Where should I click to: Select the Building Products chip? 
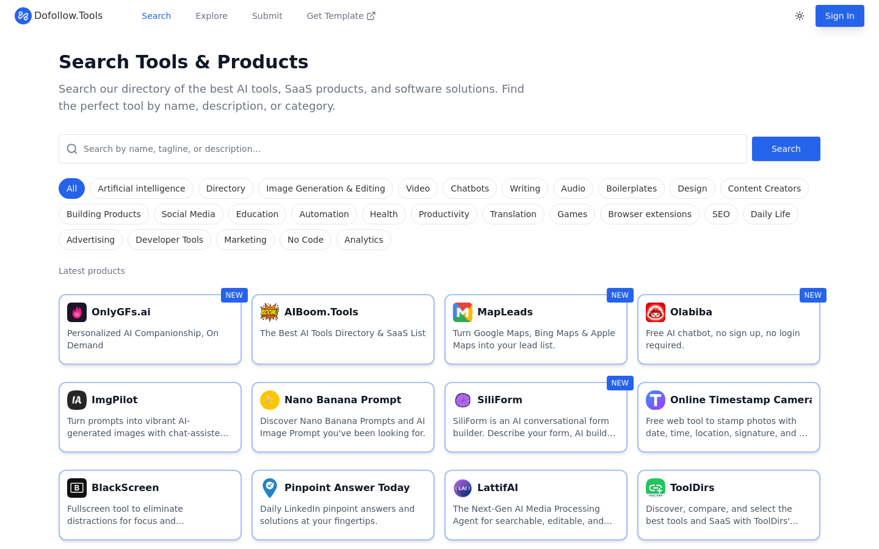[104, 214]
